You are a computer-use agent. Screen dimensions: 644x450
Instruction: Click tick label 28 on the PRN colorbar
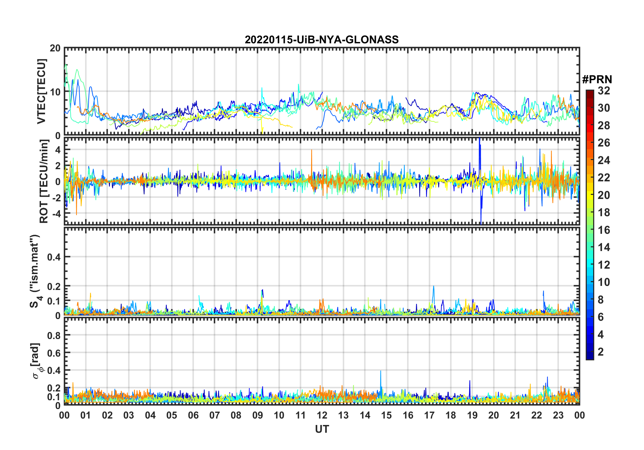point(603,126)
